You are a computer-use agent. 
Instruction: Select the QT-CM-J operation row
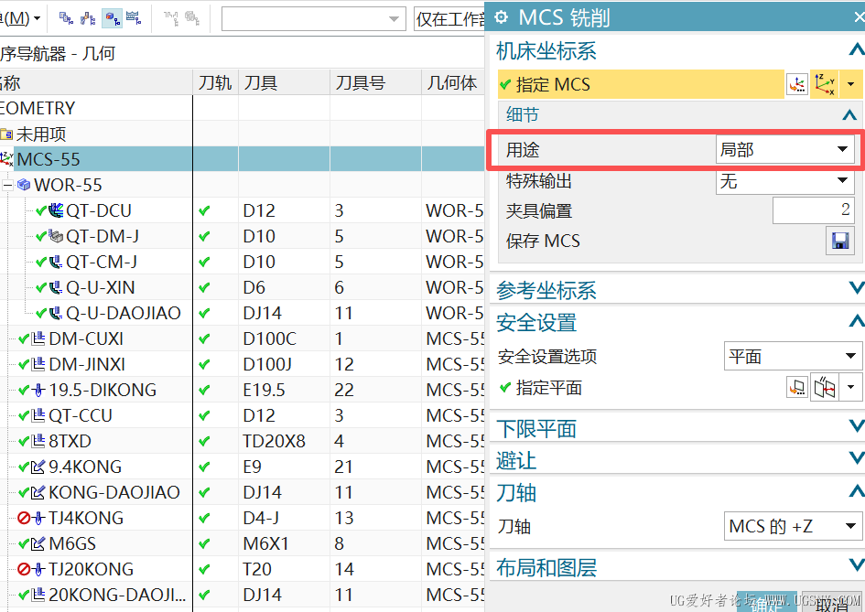tap(242, 262)
